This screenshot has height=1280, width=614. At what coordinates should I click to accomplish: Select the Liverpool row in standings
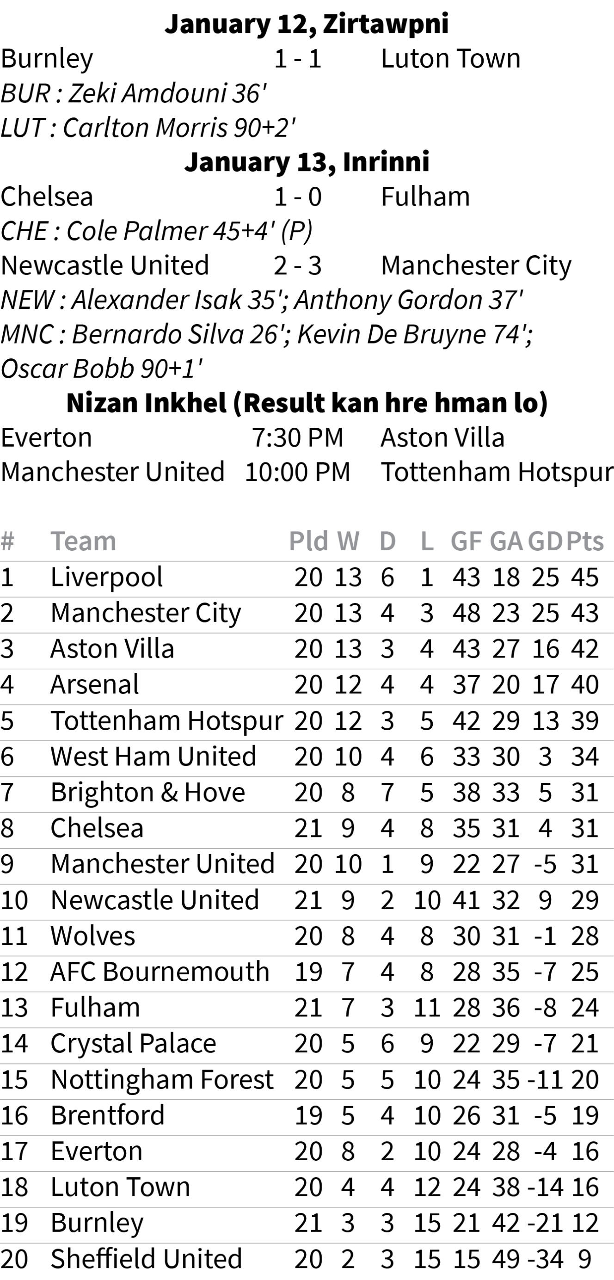click(307, 578)
